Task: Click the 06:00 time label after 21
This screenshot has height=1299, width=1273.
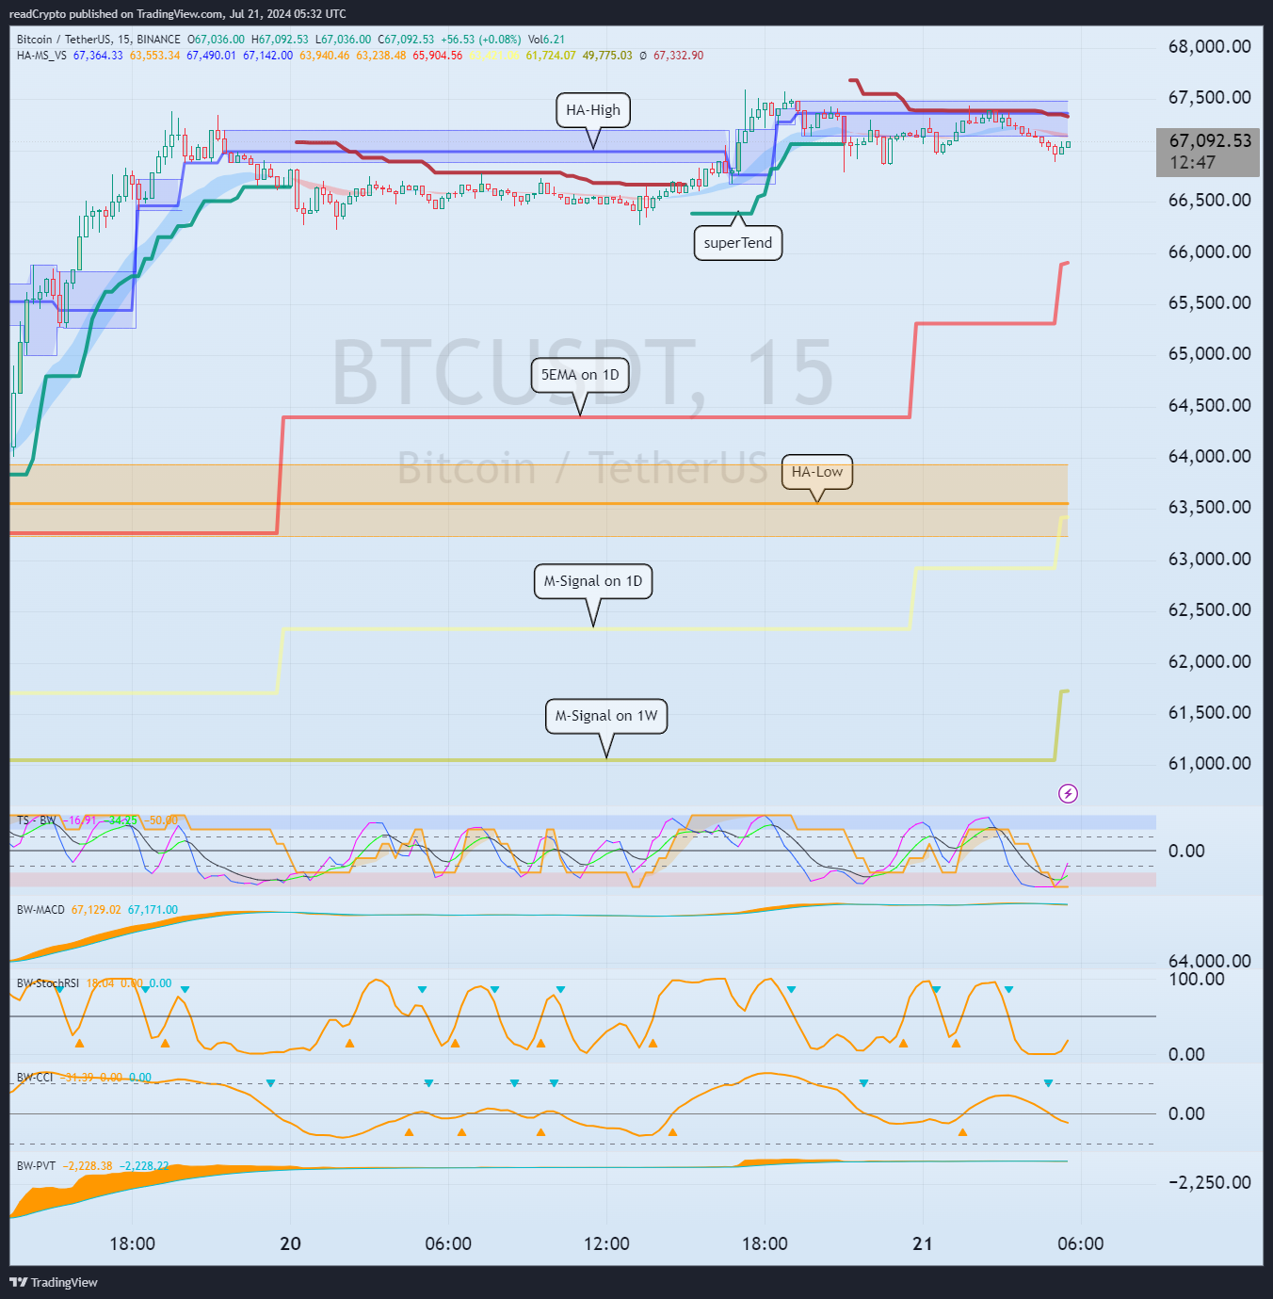Action: (1081, 1243)
